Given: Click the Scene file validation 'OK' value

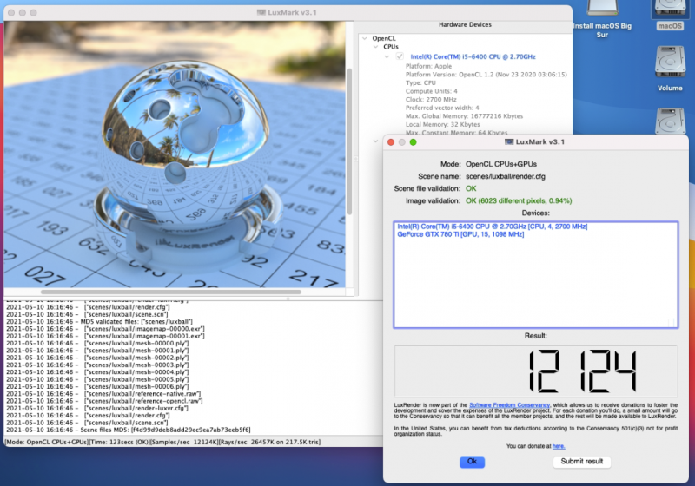Looking at the screenshot, I should [x=471, y=188].
